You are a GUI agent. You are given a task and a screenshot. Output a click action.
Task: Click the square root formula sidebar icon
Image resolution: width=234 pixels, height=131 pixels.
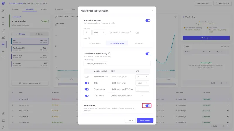[x=3, y=31]
